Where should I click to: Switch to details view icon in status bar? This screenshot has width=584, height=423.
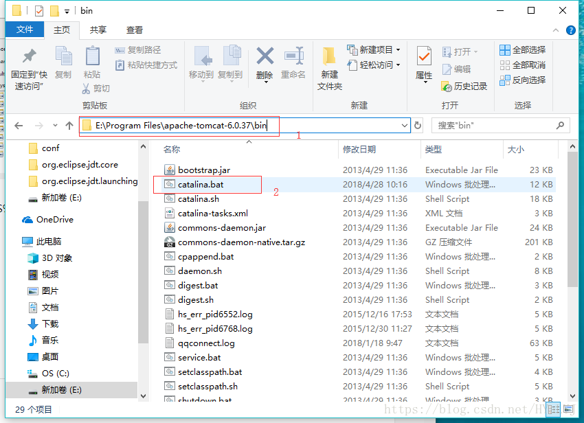tap(554, 409)
